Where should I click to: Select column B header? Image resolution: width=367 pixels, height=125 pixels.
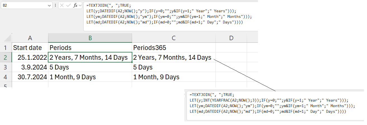(x=90, y=38)
